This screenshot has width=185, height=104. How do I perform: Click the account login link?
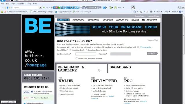tap(154, 16)
